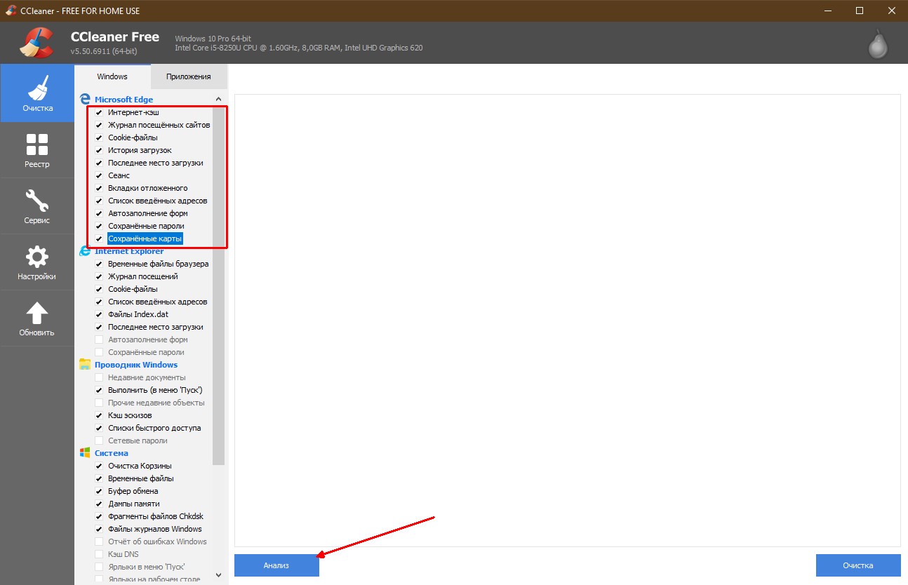Switch to the Windows tab
Screen dimensions: 908x585
pos(112,76)
